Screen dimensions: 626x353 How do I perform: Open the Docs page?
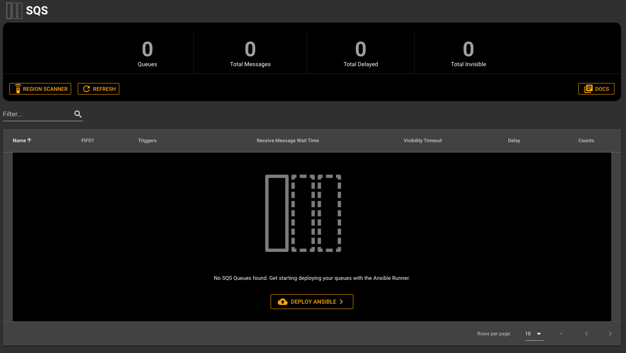click(x=596, y=89)
